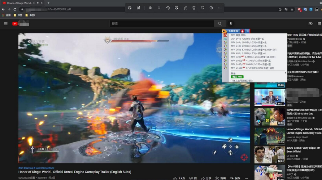
Task: Click the info circle icon in the overlay toolbar
Action: (x=211, y=8)
